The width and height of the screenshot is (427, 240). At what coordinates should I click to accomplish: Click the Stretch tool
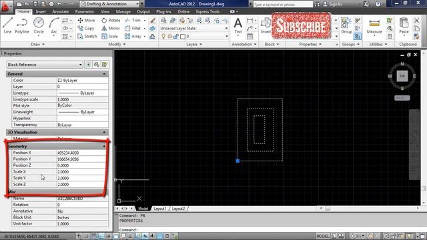(87, 36)
